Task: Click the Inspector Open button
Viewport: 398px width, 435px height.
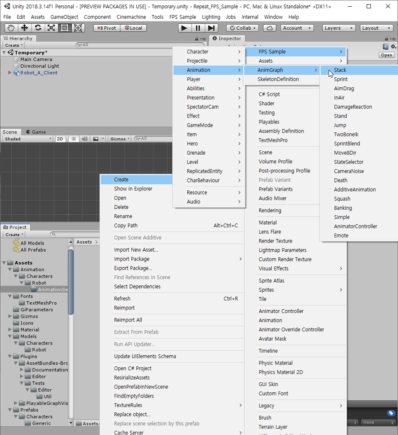Action: [387, 55]
